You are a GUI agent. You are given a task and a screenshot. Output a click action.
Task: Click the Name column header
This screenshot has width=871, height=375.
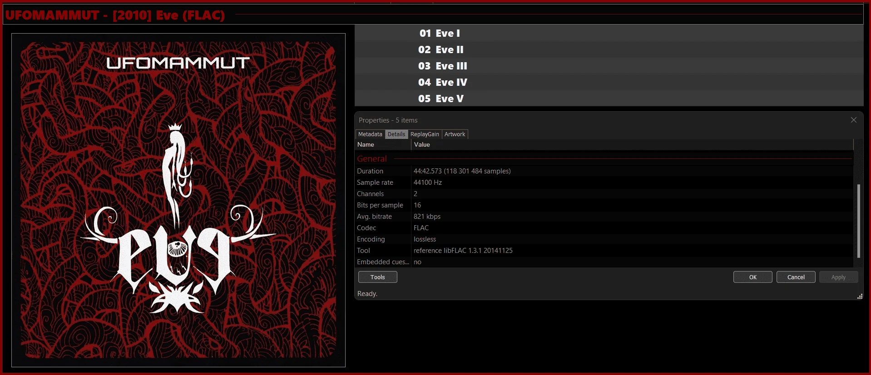(383, 144)
